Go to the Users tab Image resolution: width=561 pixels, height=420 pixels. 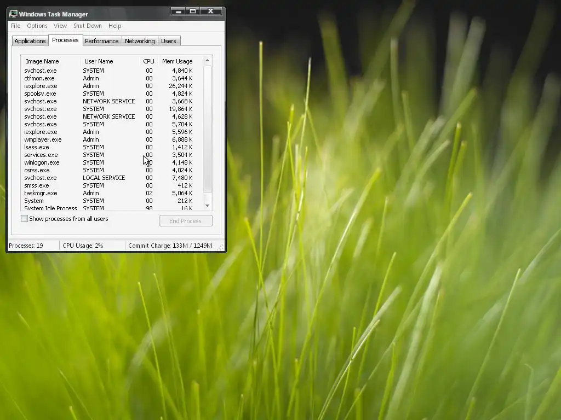pyautogui.click(x=169, y=41)
